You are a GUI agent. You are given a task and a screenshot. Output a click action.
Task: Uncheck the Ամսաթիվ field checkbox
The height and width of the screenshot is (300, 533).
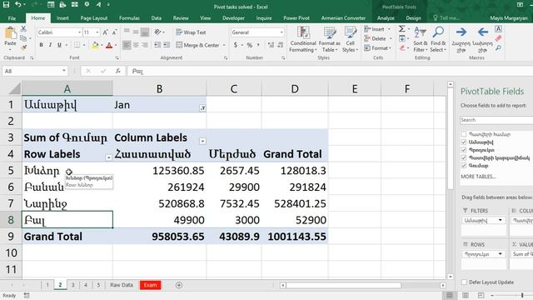[x=464, y=142]
